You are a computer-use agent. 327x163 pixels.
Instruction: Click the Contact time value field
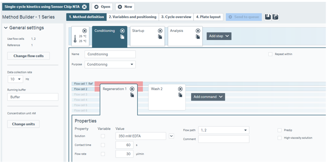(x=124, y=145)
